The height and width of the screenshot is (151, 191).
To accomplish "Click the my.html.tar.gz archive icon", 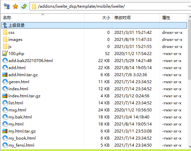I will (5, 131).
